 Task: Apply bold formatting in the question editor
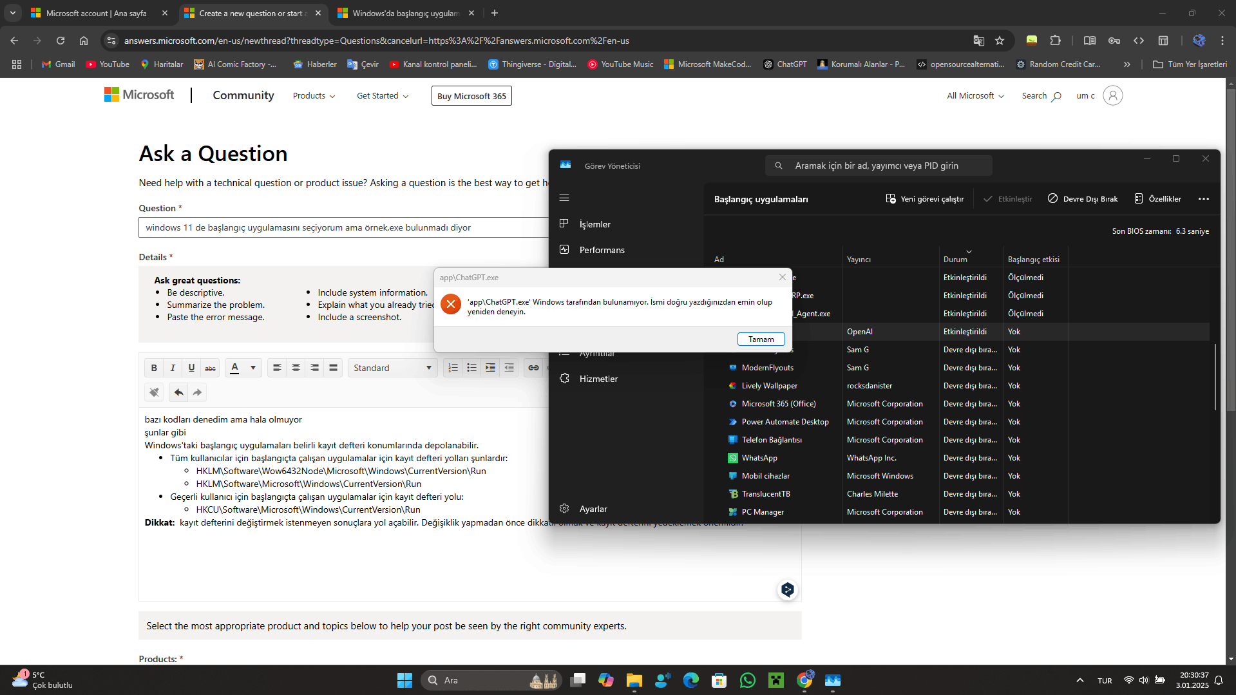point(154,368)
